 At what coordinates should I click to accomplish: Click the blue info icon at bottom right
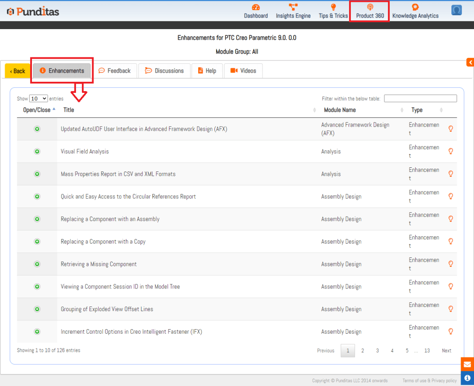467,378
